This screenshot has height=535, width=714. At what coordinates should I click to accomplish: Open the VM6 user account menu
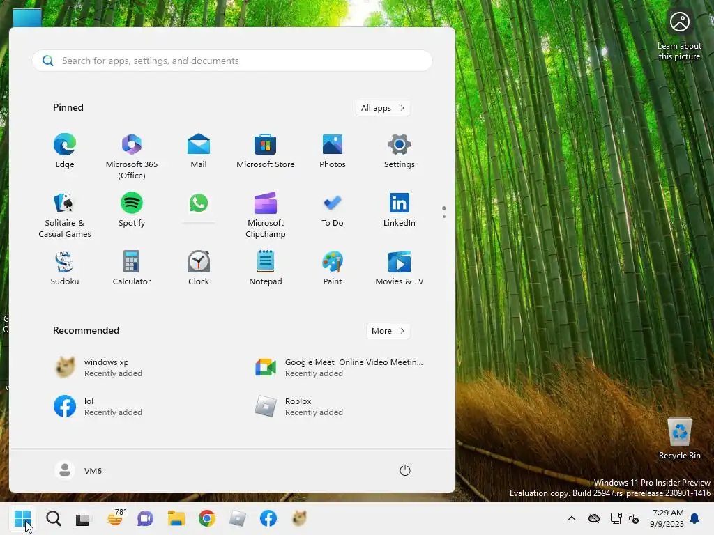[78, 470]
